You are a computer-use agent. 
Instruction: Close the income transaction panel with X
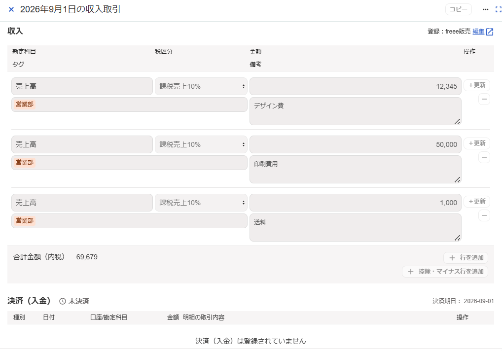[11, 9]
